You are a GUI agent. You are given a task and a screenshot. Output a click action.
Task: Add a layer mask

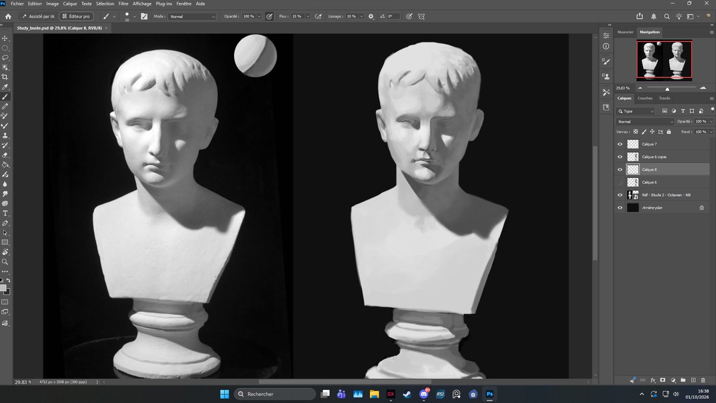click(x=663, y=380)
